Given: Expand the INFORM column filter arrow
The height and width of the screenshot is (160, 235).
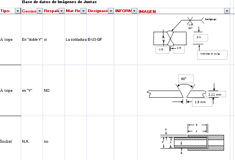Looking at the screenshot, I should [134, 11].
